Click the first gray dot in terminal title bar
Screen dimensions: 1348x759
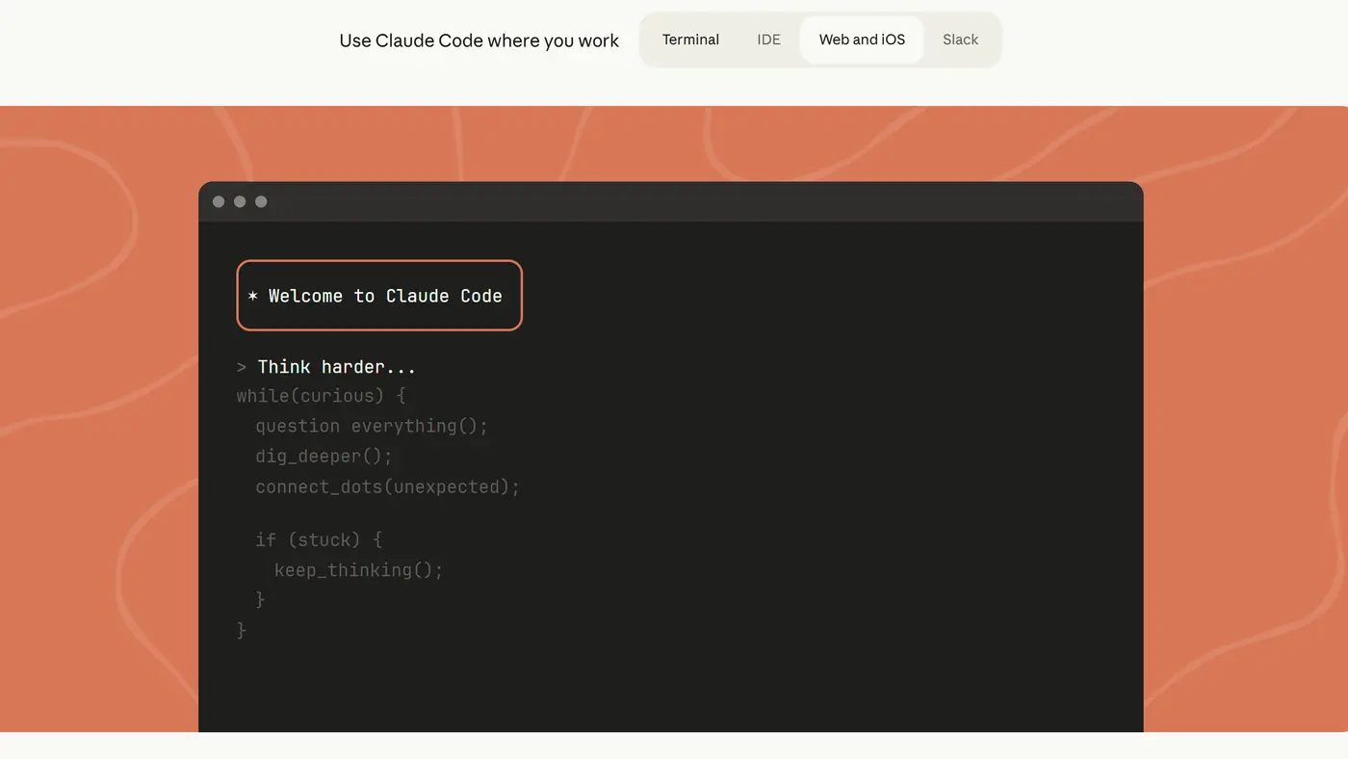pyautogui.click(x=219, y=201)
